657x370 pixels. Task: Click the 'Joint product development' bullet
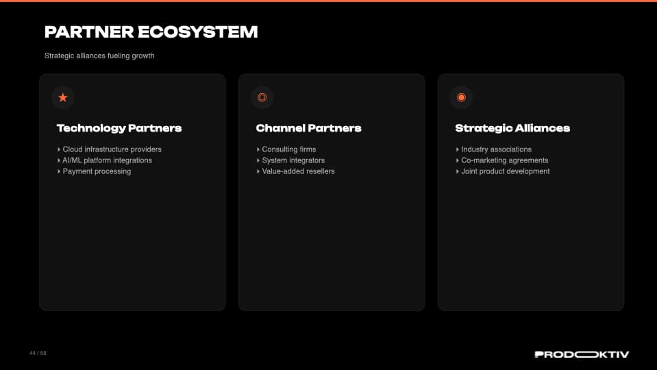[x=505, y=171]
